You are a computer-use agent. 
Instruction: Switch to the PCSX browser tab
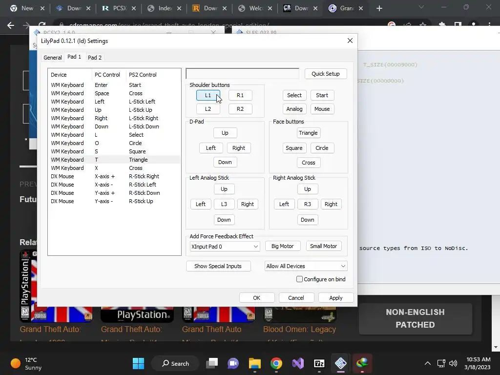(x=119, y=8)
